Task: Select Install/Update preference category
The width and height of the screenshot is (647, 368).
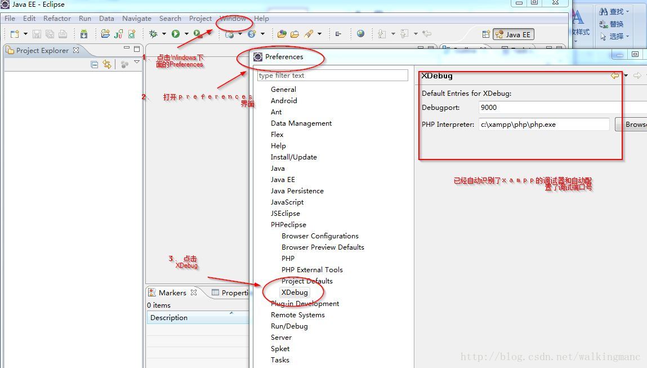Action: click(294, 157)
